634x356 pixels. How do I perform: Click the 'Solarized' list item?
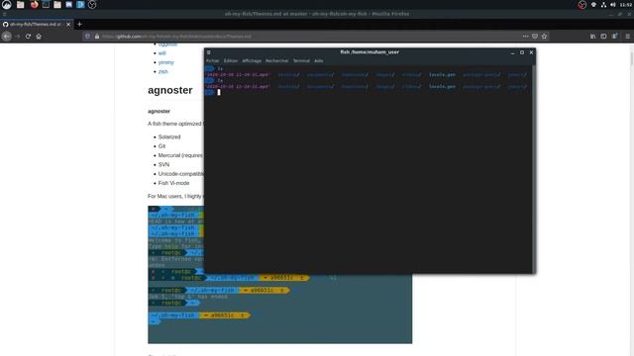[x=169, y=136]
